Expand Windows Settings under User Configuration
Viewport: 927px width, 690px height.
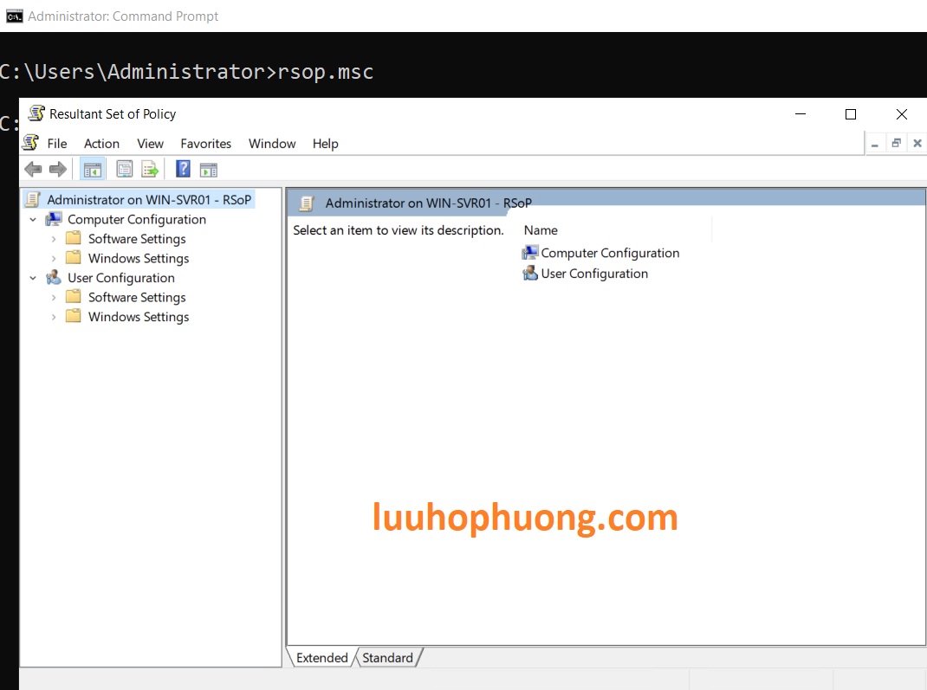[54, 317]
